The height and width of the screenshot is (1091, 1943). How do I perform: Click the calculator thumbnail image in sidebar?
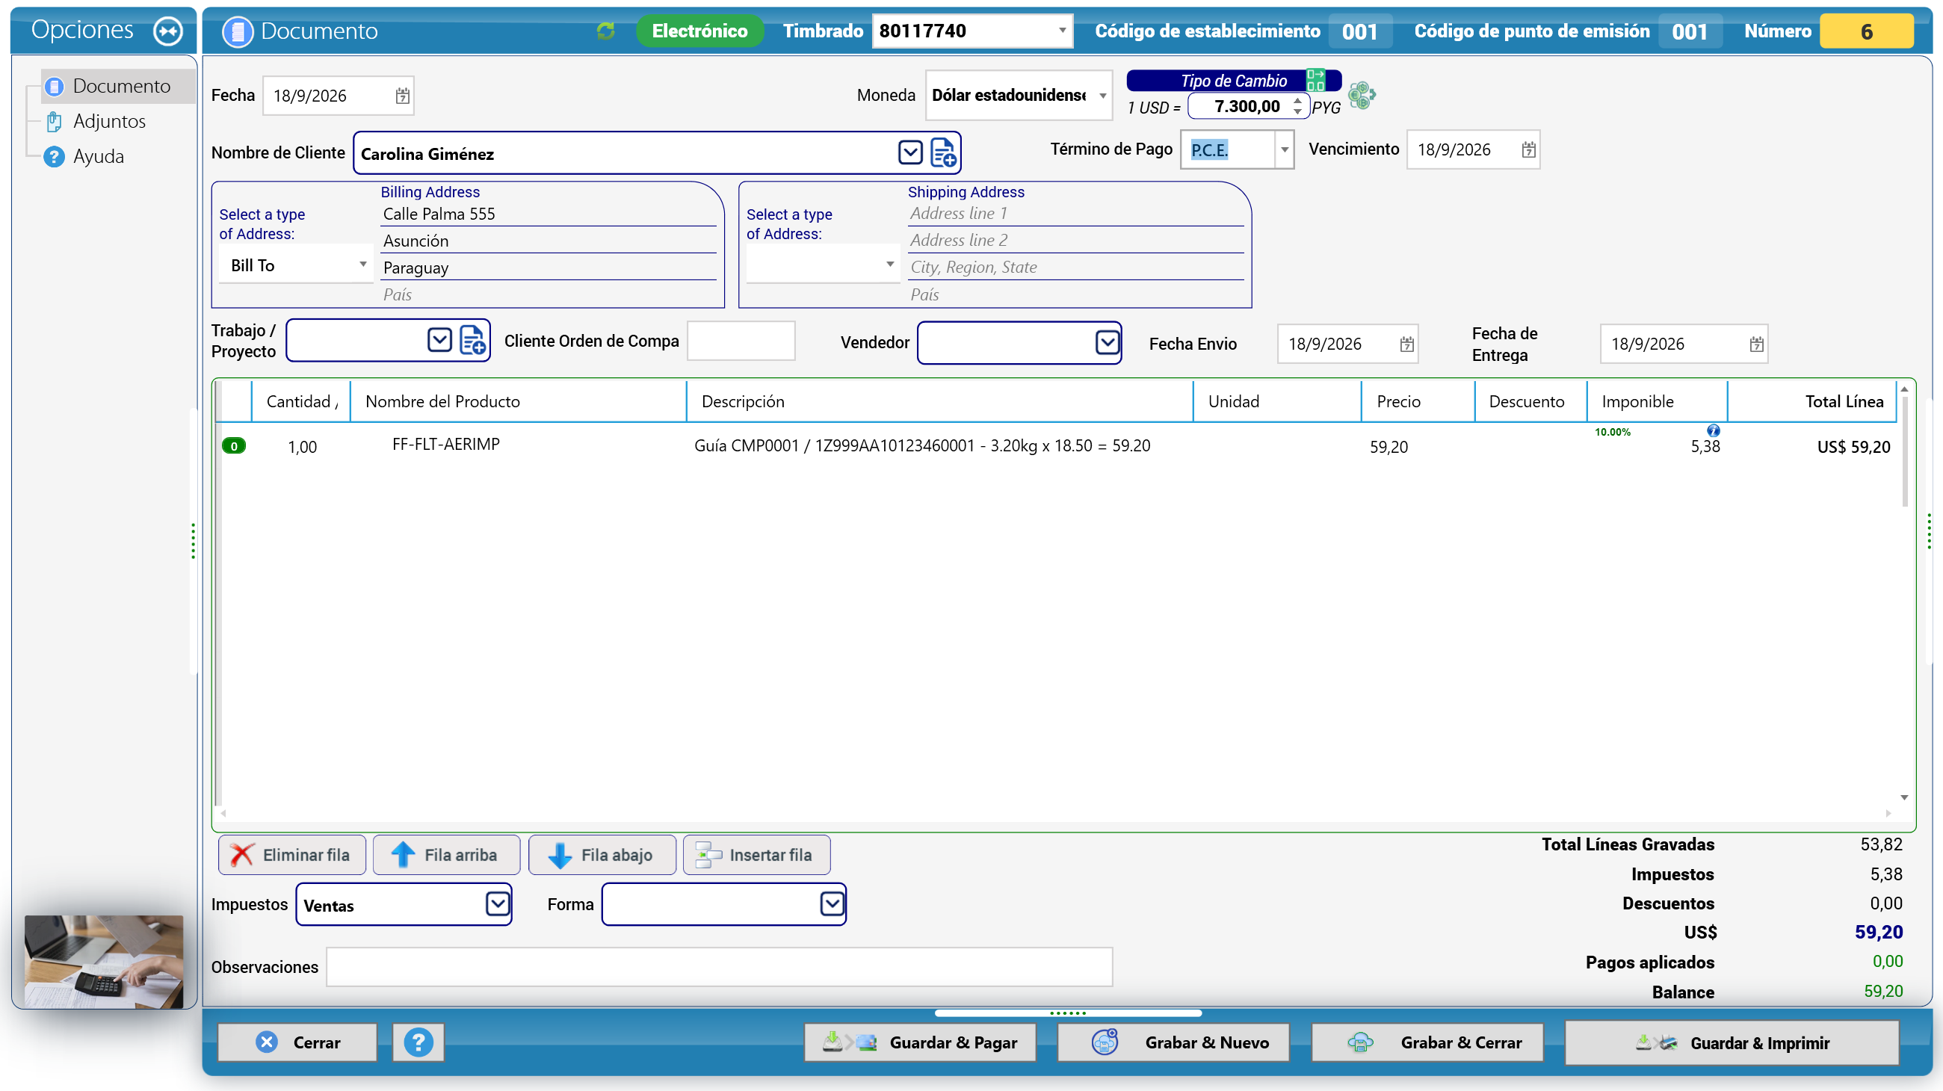tap(104, 960)
